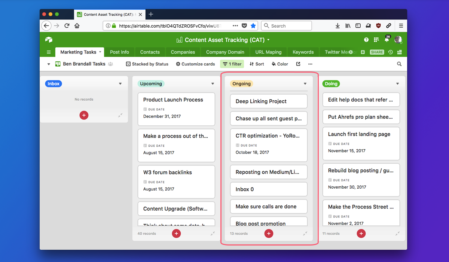The width and height of the screenshot is (449, 262).
Task: Collapse the Ongoing stack with arrows icon
Action: click(x=305, y=234)
